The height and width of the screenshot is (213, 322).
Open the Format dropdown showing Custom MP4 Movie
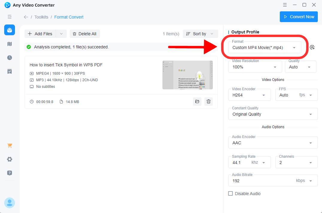pyautogui.click(x=265, y=47)
